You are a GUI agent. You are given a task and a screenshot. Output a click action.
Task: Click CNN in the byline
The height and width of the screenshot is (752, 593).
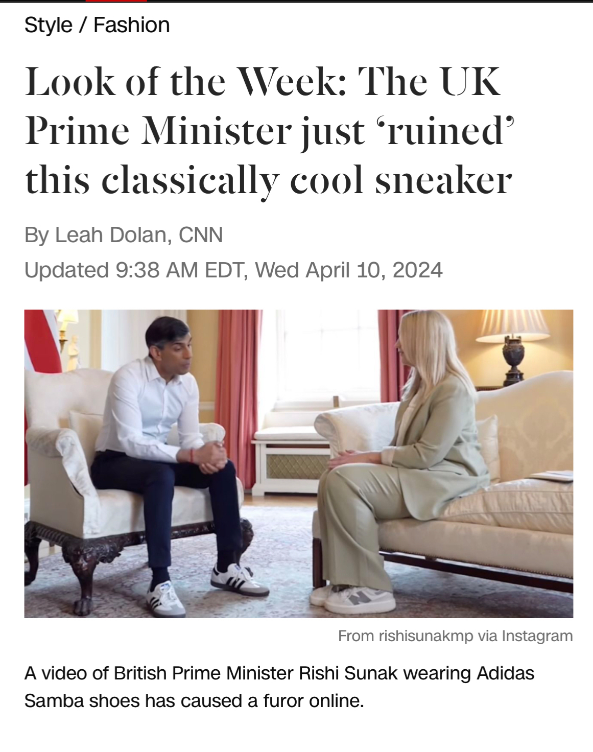click(201, 235)
